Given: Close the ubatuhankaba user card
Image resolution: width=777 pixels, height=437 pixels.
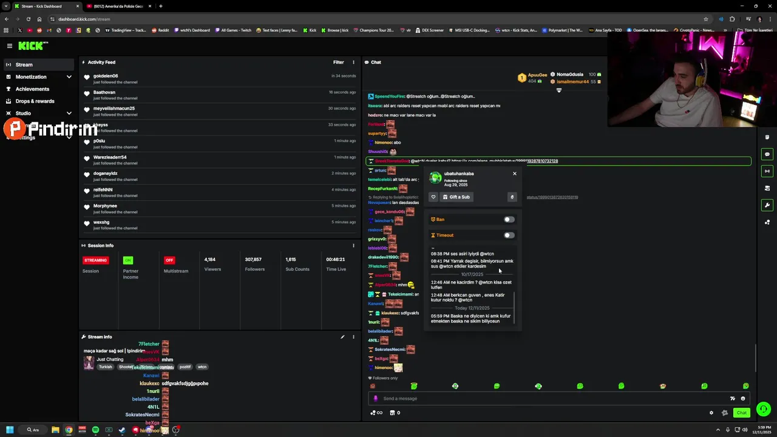Looking at the screenshot, I should 515,174.
